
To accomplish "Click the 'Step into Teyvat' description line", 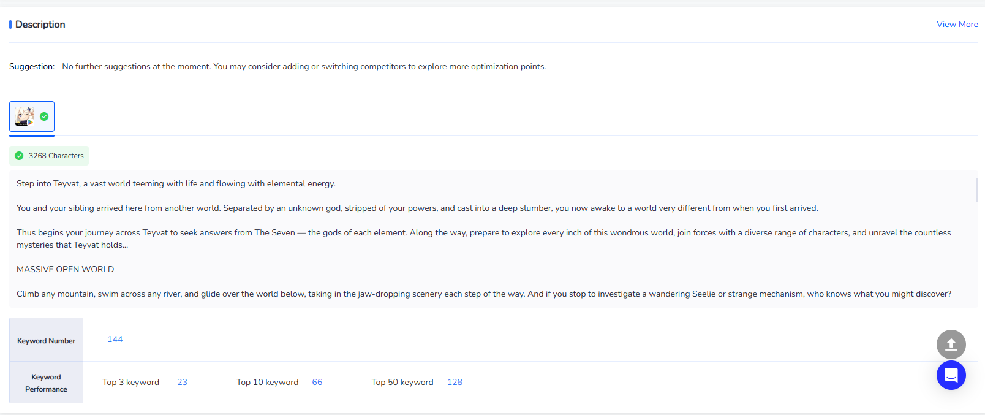I will point(176,184).
